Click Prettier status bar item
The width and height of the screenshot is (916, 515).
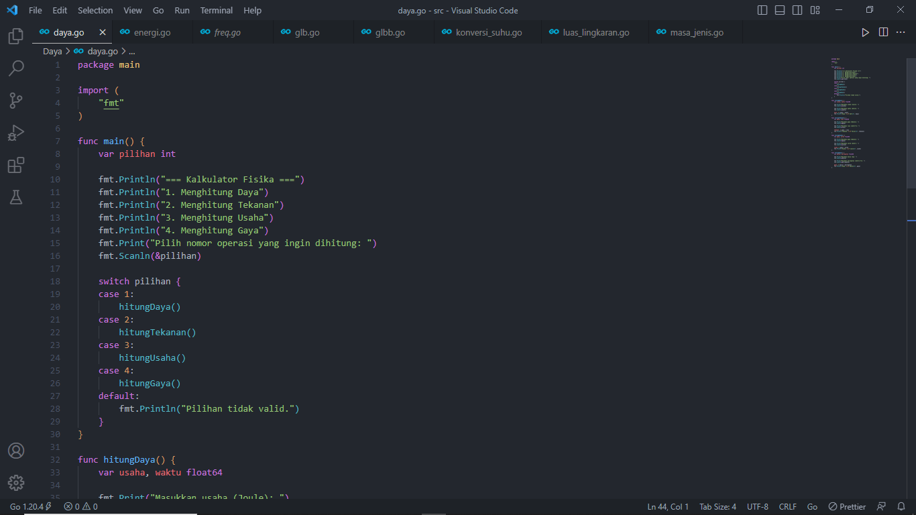pyautogui.click(x=847, y=507)
